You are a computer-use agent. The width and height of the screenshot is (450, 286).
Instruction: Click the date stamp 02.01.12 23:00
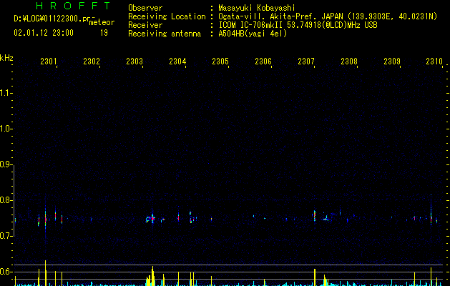click(44, 33)
